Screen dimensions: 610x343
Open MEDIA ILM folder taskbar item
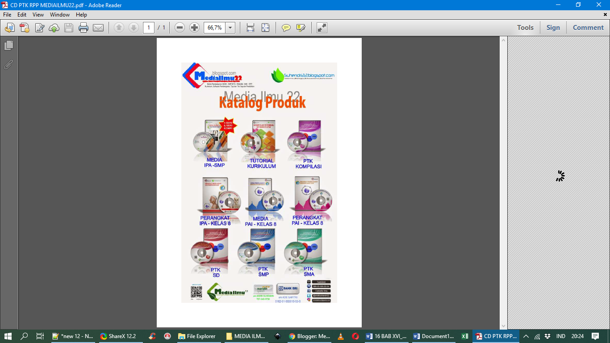(246, 336)
